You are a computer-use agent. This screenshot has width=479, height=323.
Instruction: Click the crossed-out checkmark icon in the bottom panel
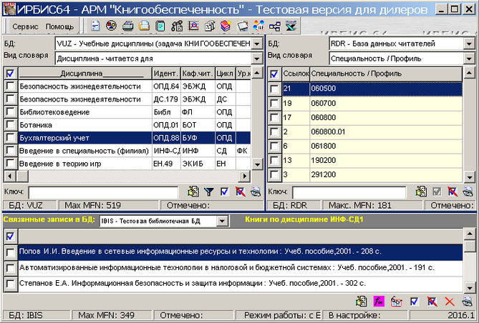432,302
